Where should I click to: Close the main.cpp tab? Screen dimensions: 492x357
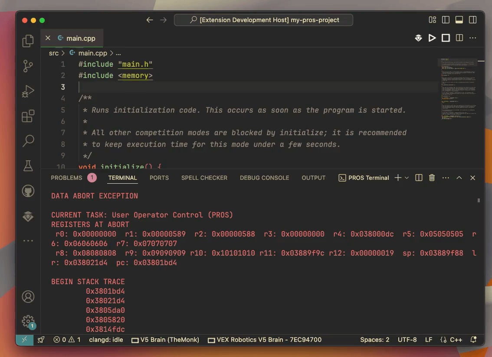(48, 38)
